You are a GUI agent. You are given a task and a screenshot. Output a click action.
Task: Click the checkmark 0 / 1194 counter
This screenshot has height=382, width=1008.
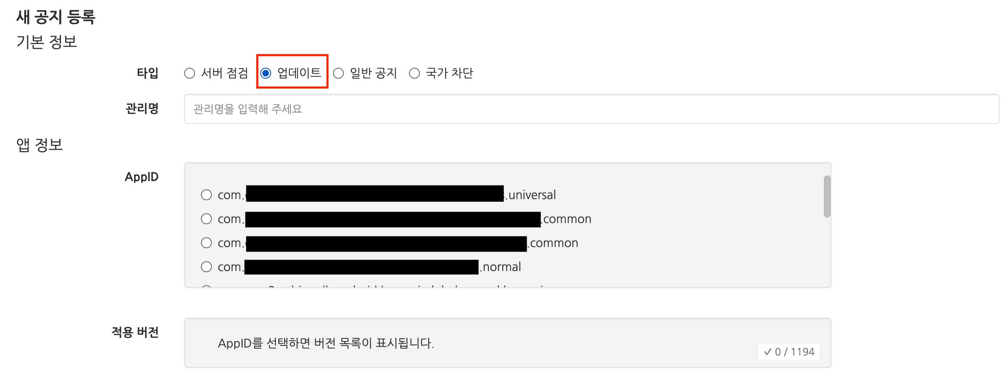pyautogui.click(x=789, y=352)
